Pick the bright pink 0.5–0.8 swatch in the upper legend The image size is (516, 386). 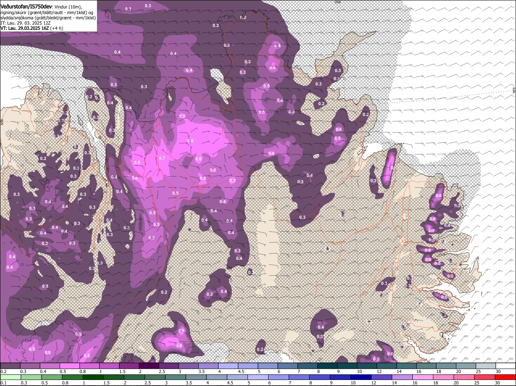(x=69, y=366)
